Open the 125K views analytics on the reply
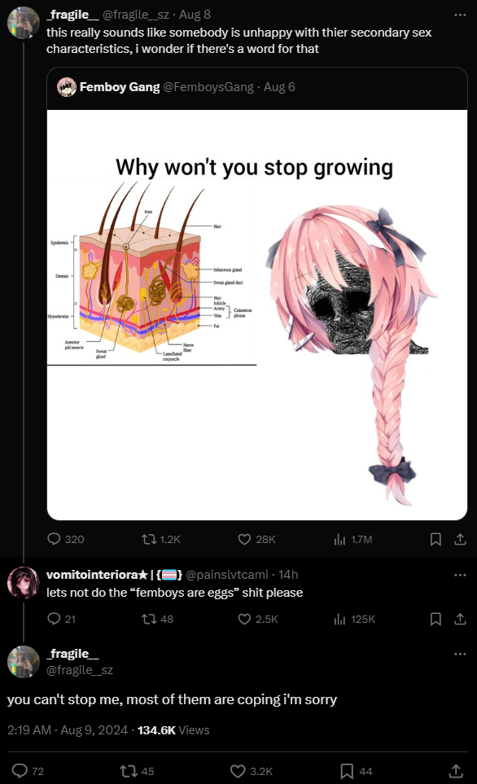The image size is (477, 784). pyautogui.click(x=355, y=619)
